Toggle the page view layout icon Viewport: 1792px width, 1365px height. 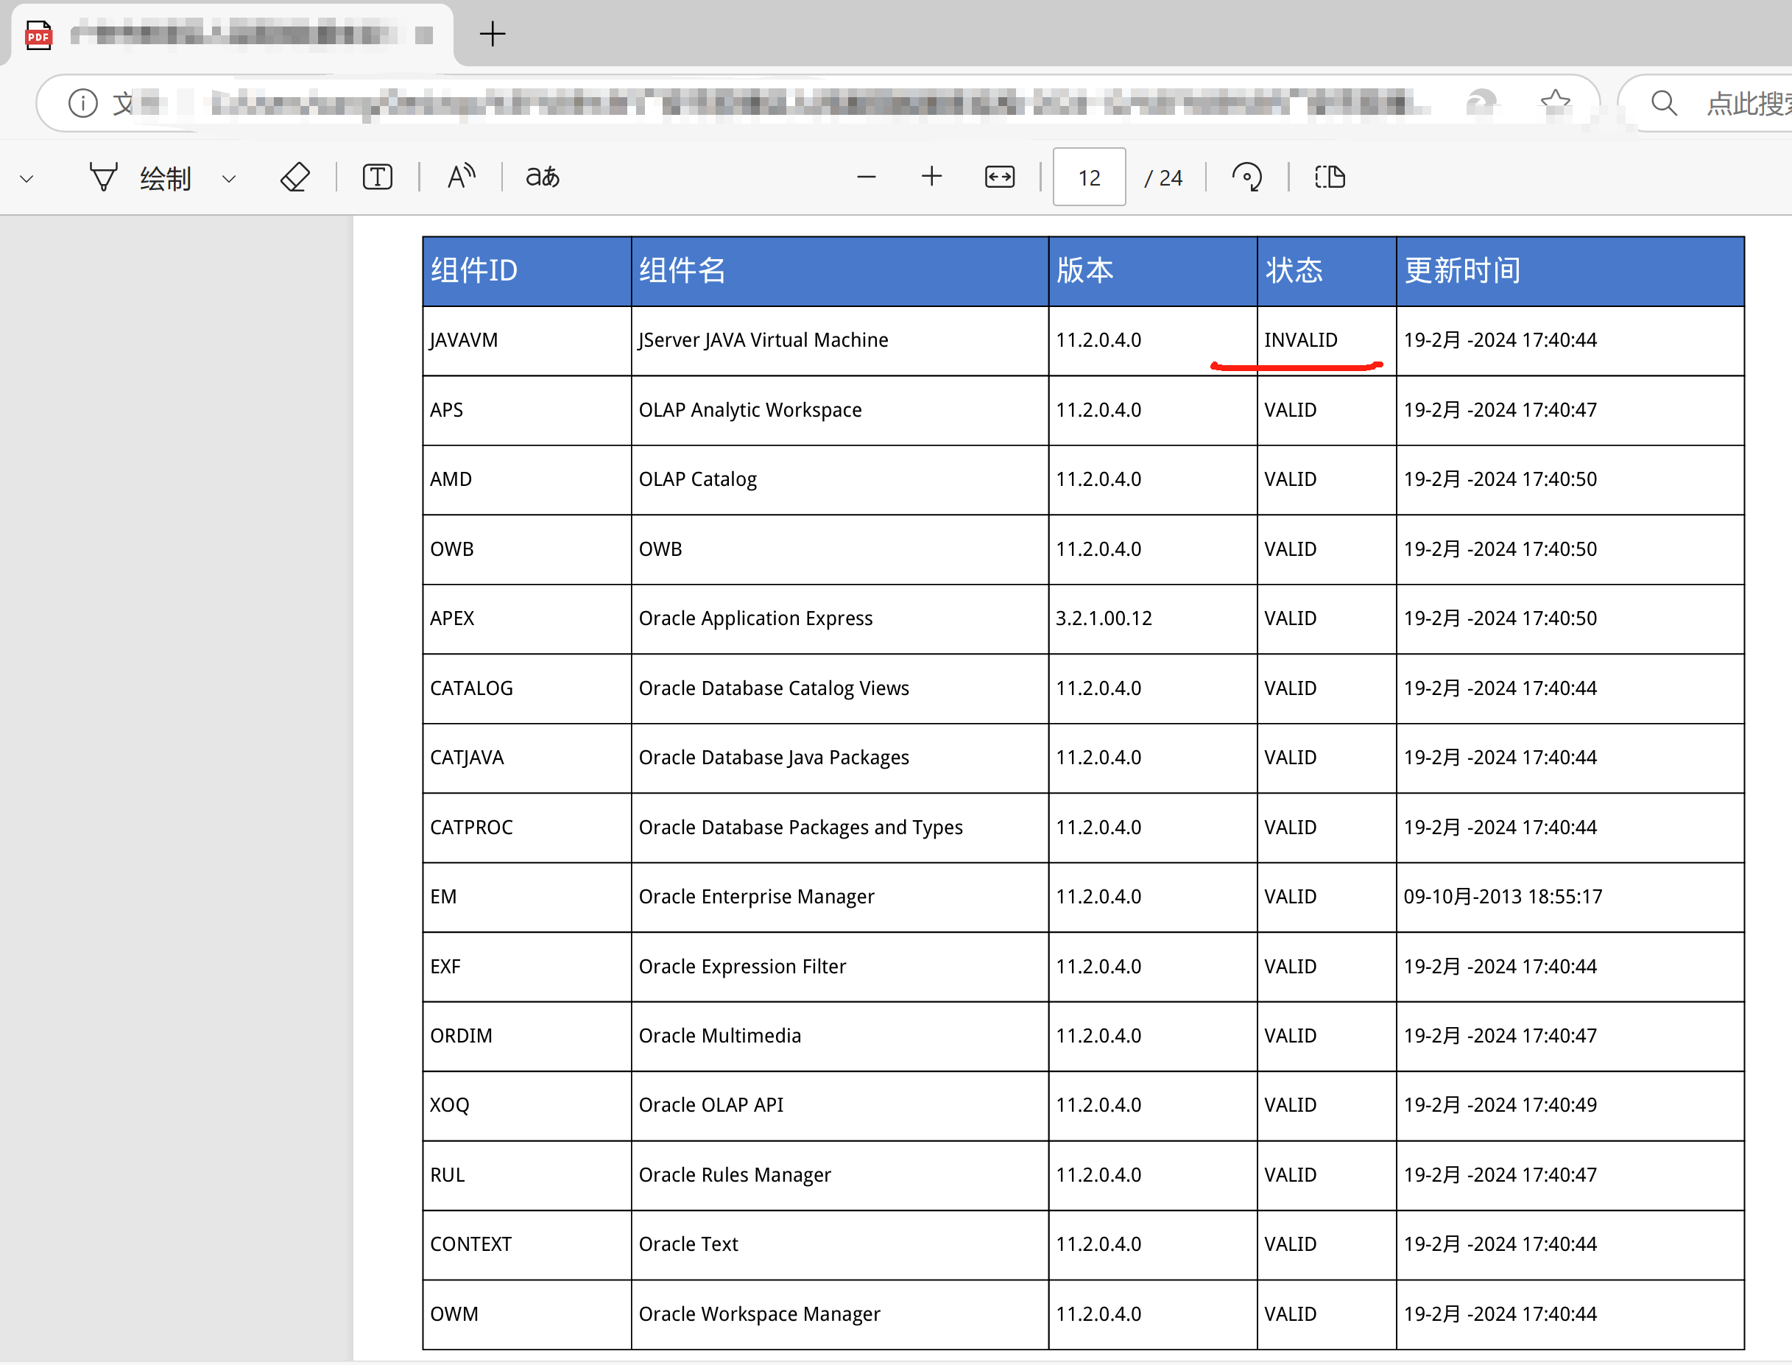[x=1330, y=177]
